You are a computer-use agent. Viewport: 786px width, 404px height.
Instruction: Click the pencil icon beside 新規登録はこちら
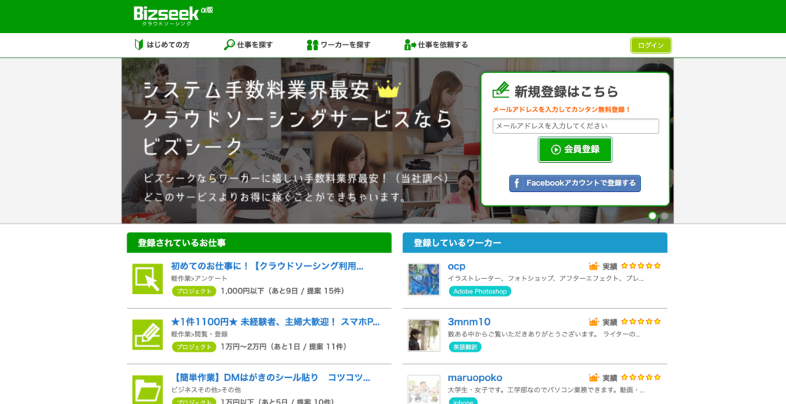coord(500,90)
